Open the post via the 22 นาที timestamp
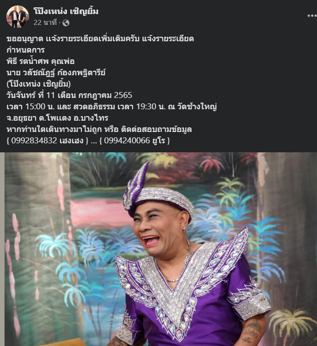This screenshot has height=346, width=317. tap(45, 23)
